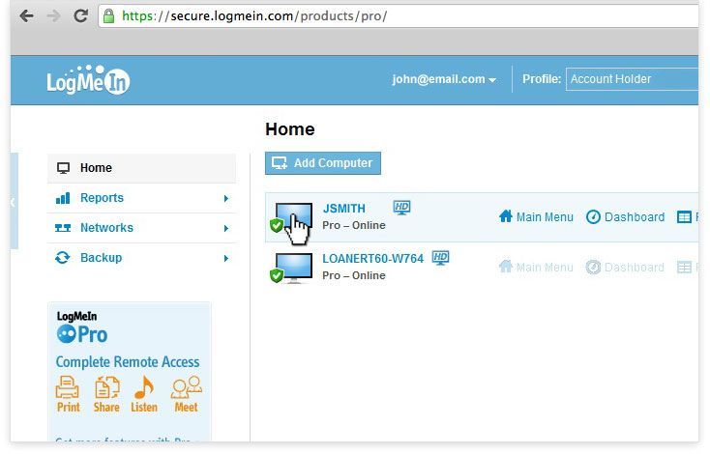Select Home in the sidebar
710x454 pixels.
tap(96, 168)
